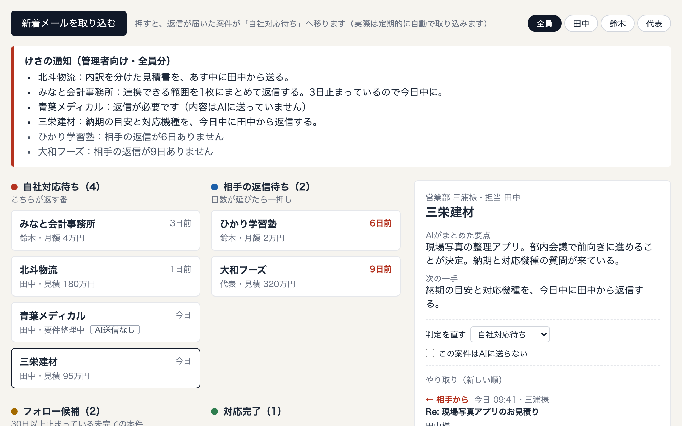This screenshot has height=426, width=682.
Task: Click the 自社対応待ち（4） column heading
Action: pyautogui.click(x=62, y=187)
